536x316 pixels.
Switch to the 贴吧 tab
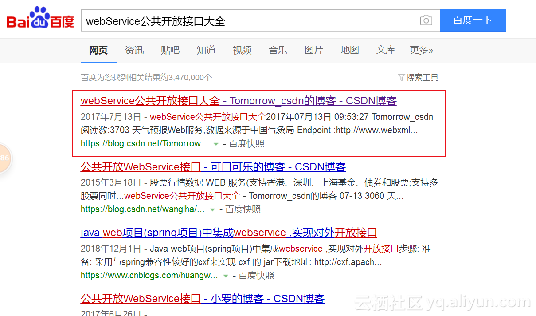[170, 50]
